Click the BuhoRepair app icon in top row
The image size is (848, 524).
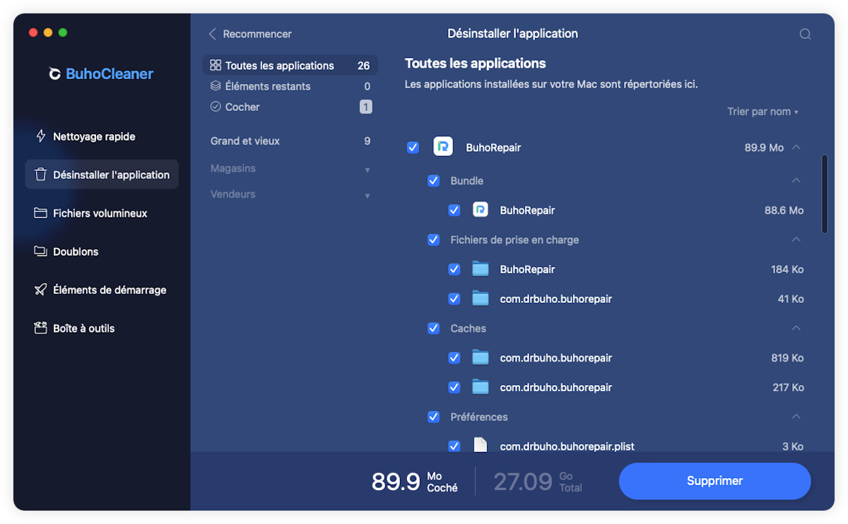443,147
